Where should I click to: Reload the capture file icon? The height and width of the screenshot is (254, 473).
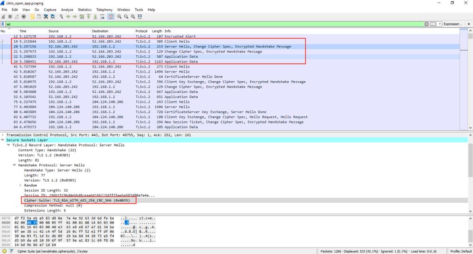(x=53, y=17)
